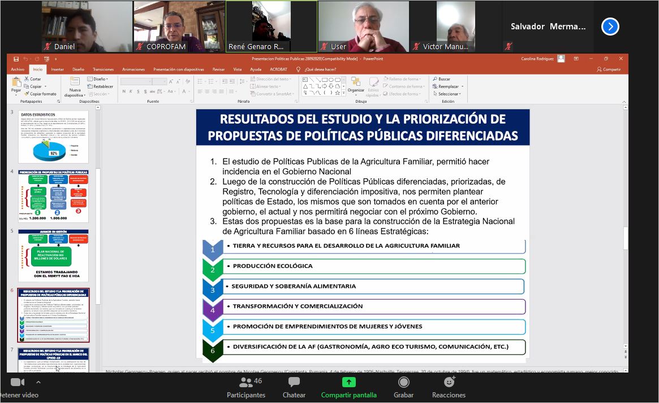The width and height of the screenshot is (659, 403).
Task: Click Compartir in the PowerPoint ribbon
Action: [609, 69]
